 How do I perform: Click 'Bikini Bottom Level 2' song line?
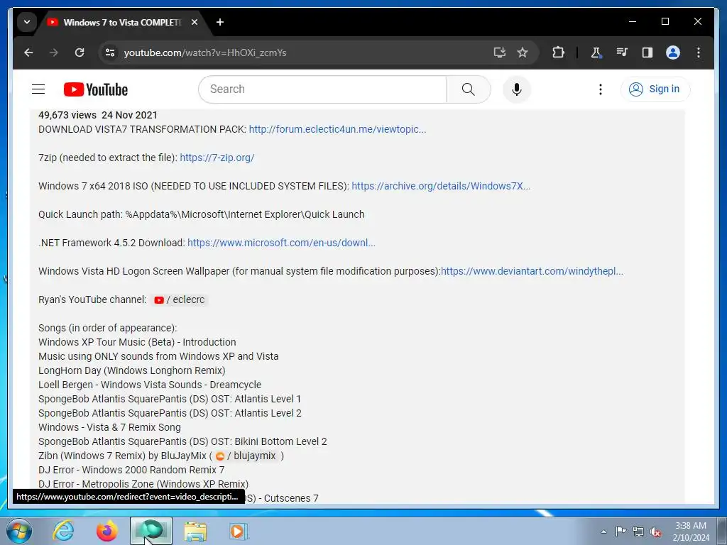pos(182,441)
